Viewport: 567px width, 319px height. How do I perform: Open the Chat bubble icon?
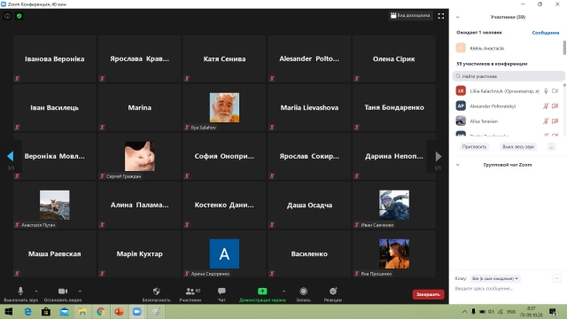tap(221, 292)
